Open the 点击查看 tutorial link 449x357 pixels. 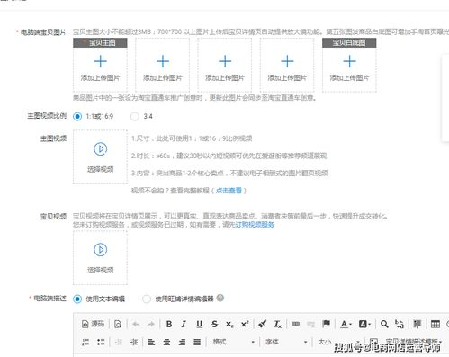tap(229, 191)
